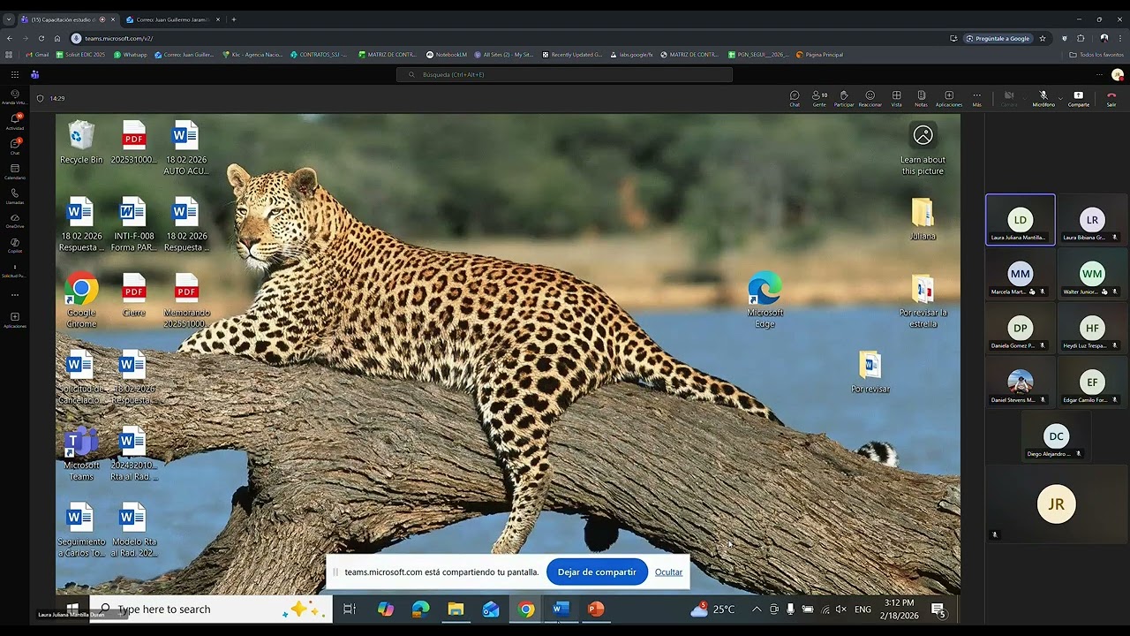Click the Comparte share screen button

(x=1079, y=99)
